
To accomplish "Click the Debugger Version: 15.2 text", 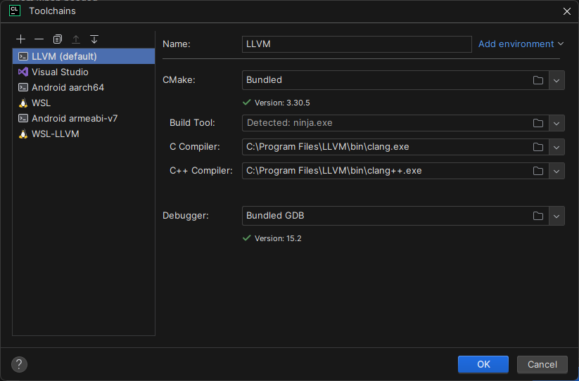I will point(278,238).
